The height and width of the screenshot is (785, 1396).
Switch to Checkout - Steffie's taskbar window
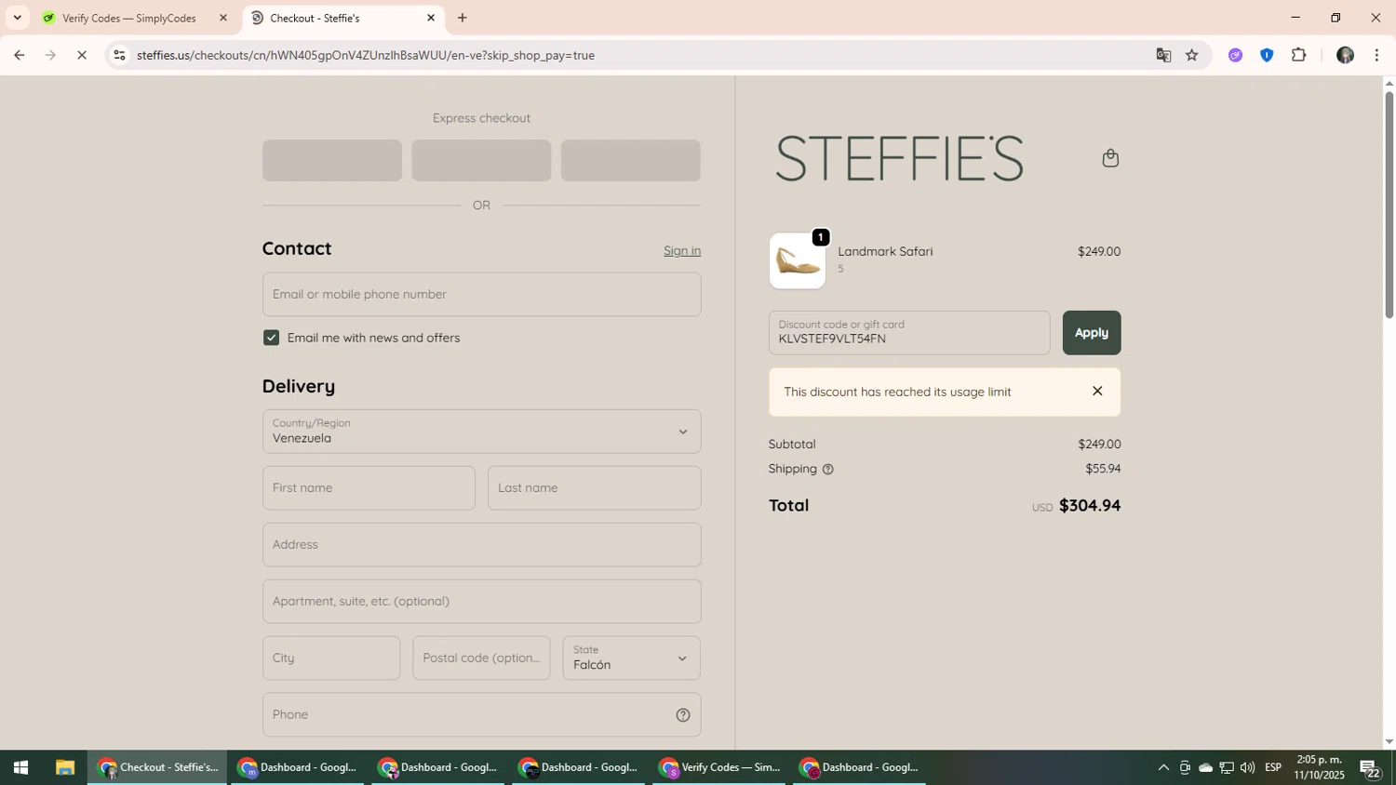tap(157, 768)
